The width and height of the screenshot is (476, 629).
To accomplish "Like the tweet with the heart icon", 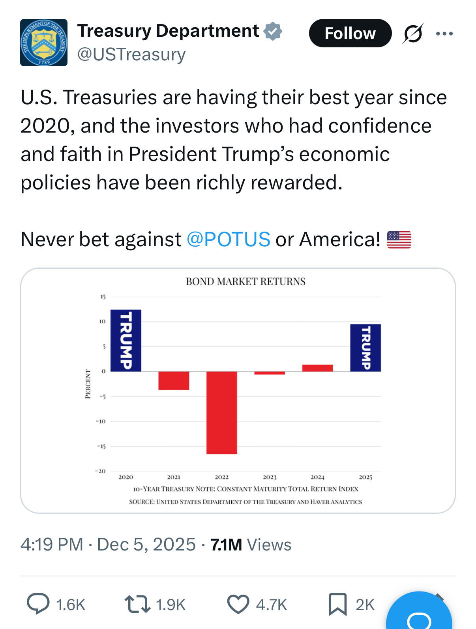I will pos(238,604).
